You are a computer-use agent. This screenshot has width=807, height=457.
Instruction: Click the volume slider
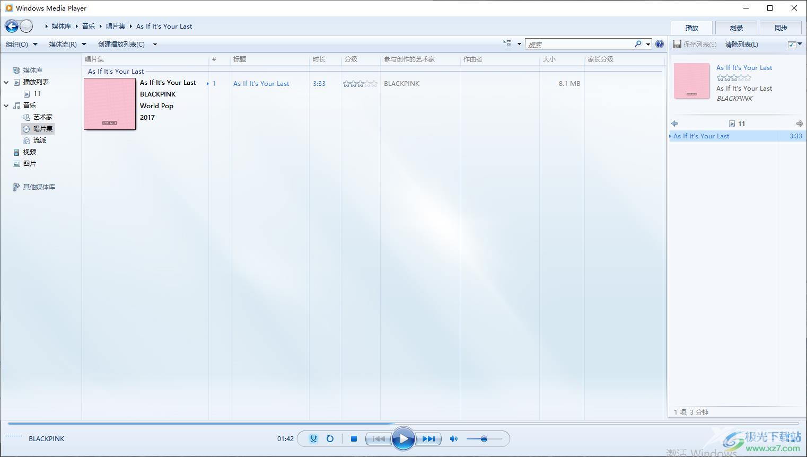484,438
